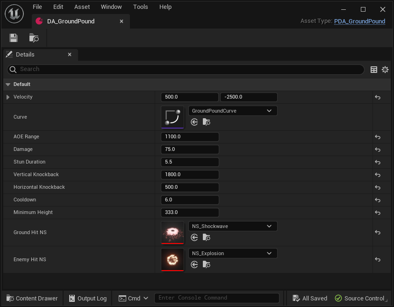Open the Edit menu
This screenshot has width=394, height=307.
click(58, 7)
